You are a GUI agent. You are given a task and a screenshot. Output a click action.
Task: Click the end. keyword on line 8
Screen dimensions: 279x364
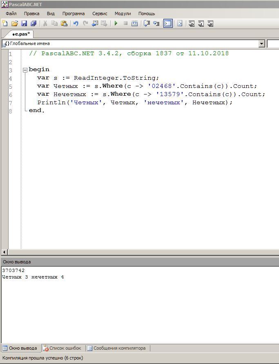(x=37, y=110)
